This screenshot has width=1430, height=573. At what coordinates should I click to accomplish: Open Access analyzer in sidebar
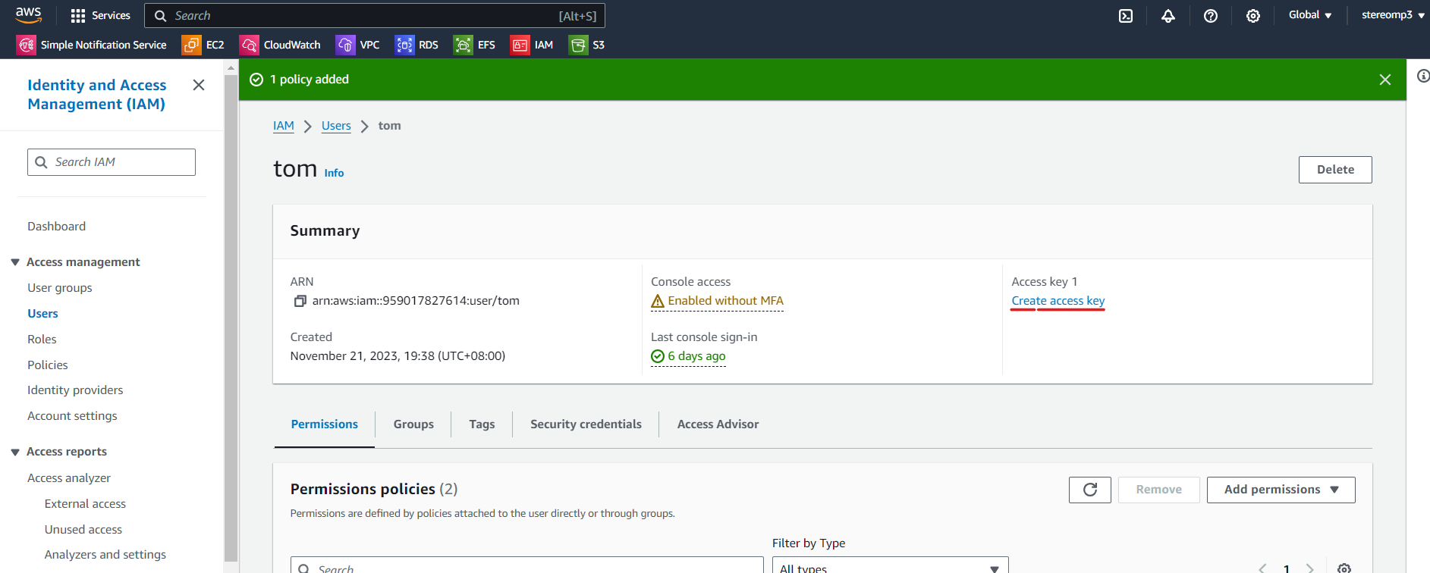[x=69, y=478]
